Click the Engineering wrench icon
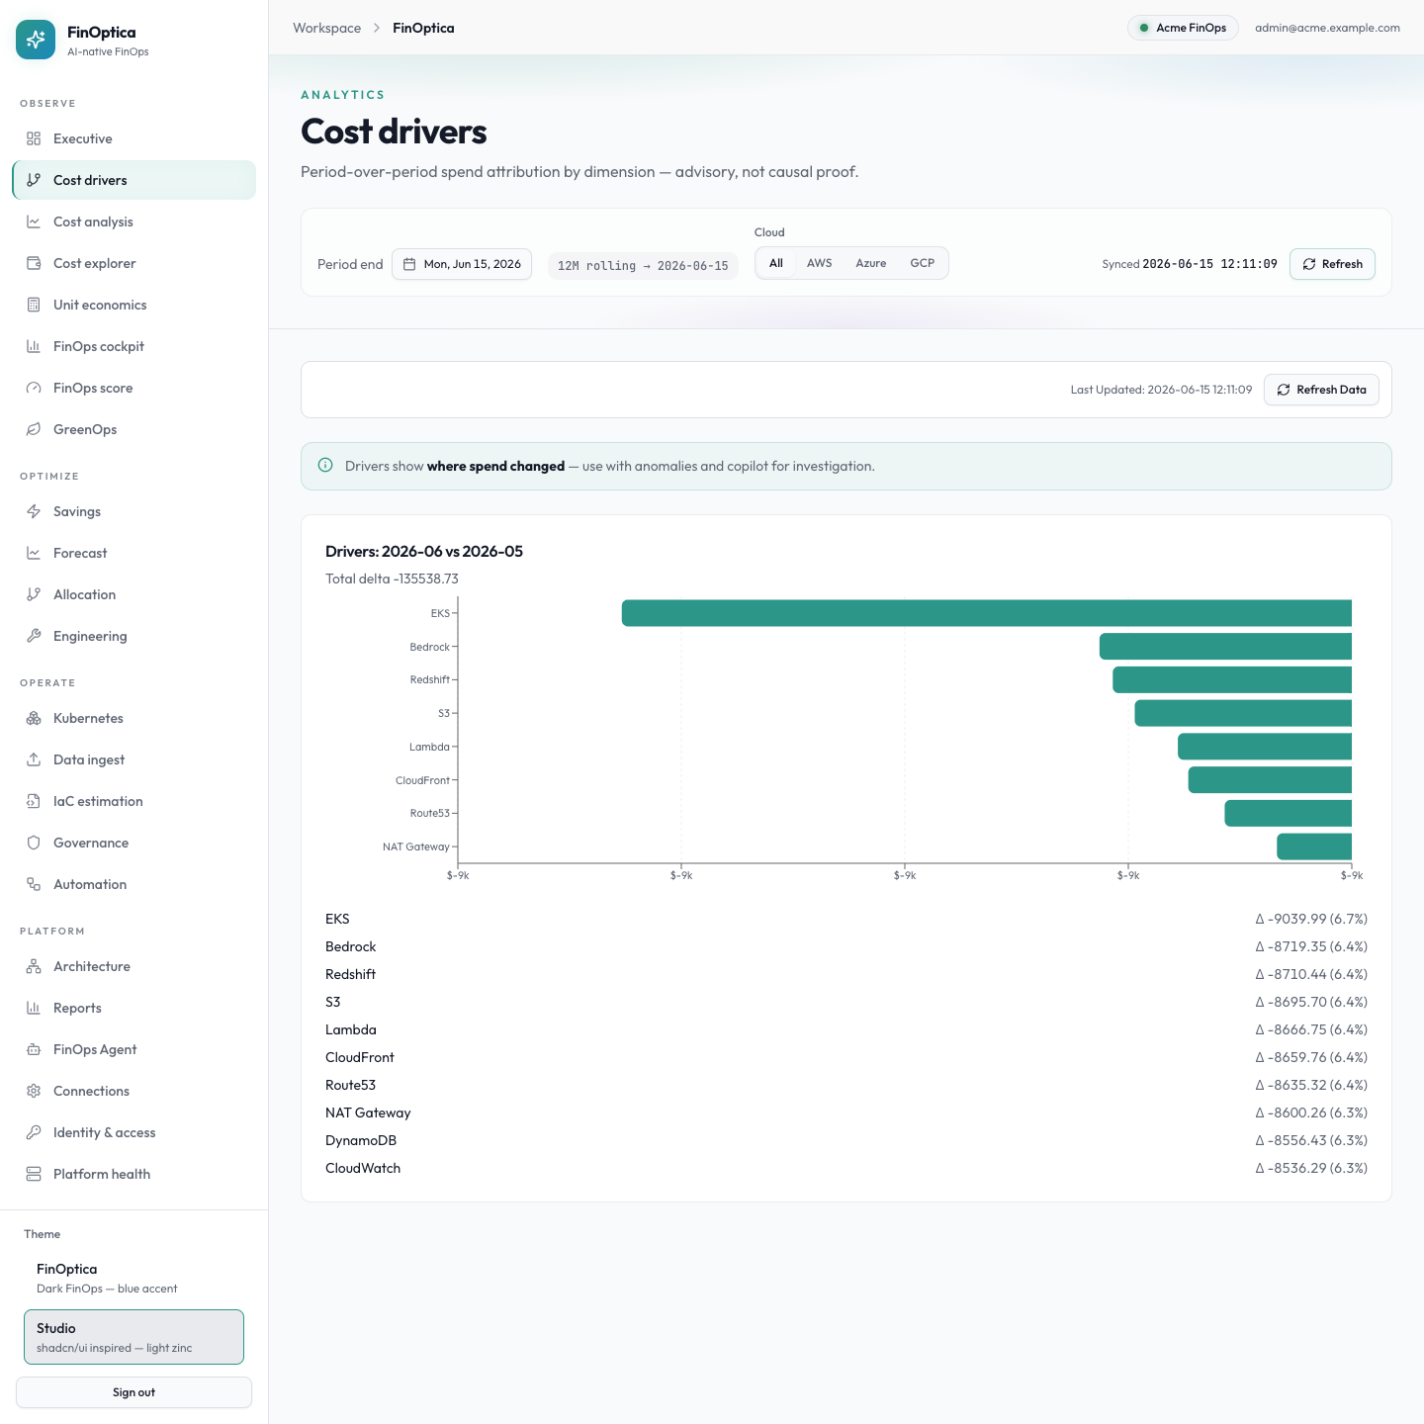This screenshot has height=1424, width=1424. tap(34, 636)
